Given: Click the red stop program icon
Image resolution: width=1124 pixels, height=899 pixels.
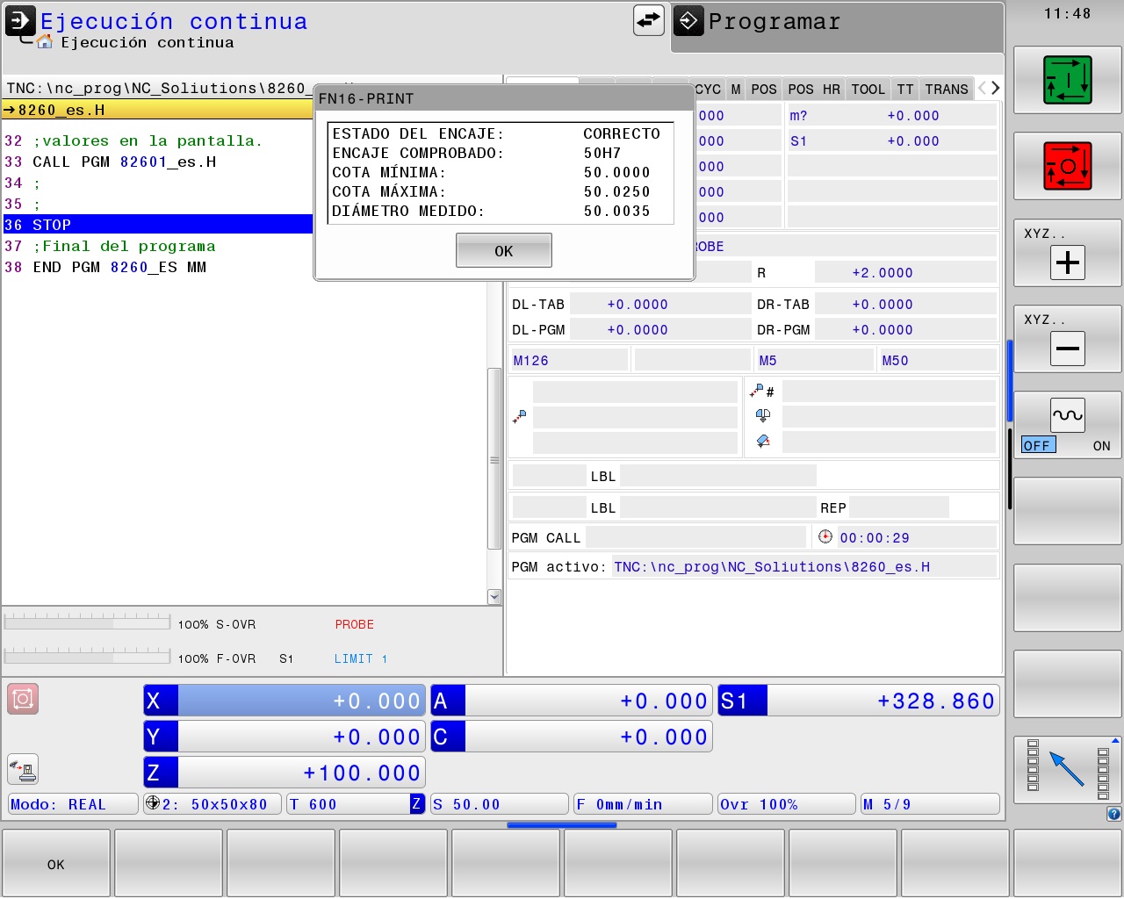Looking at the screenshot, I should (1067, 166).
